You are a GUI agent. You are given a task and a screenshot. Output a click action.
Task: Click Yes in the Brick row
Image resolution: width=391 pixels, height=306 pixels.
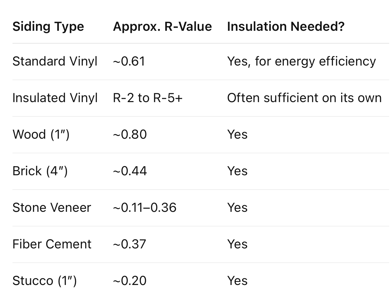tap(237, 171)
